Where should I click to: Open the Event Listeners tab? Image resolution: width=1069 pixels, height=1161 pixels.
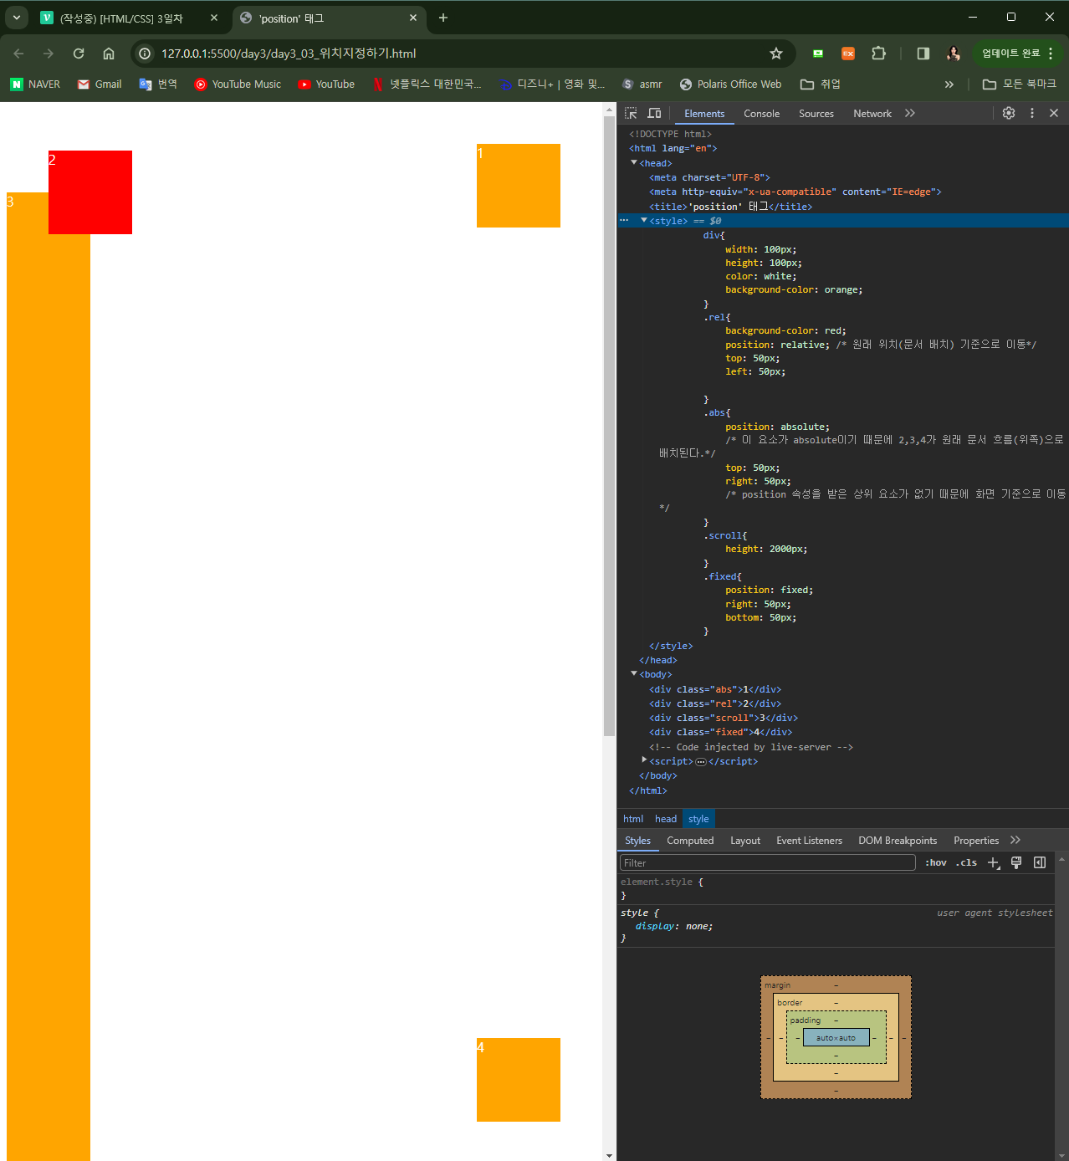pyautogui.click(x=809, y=841)
